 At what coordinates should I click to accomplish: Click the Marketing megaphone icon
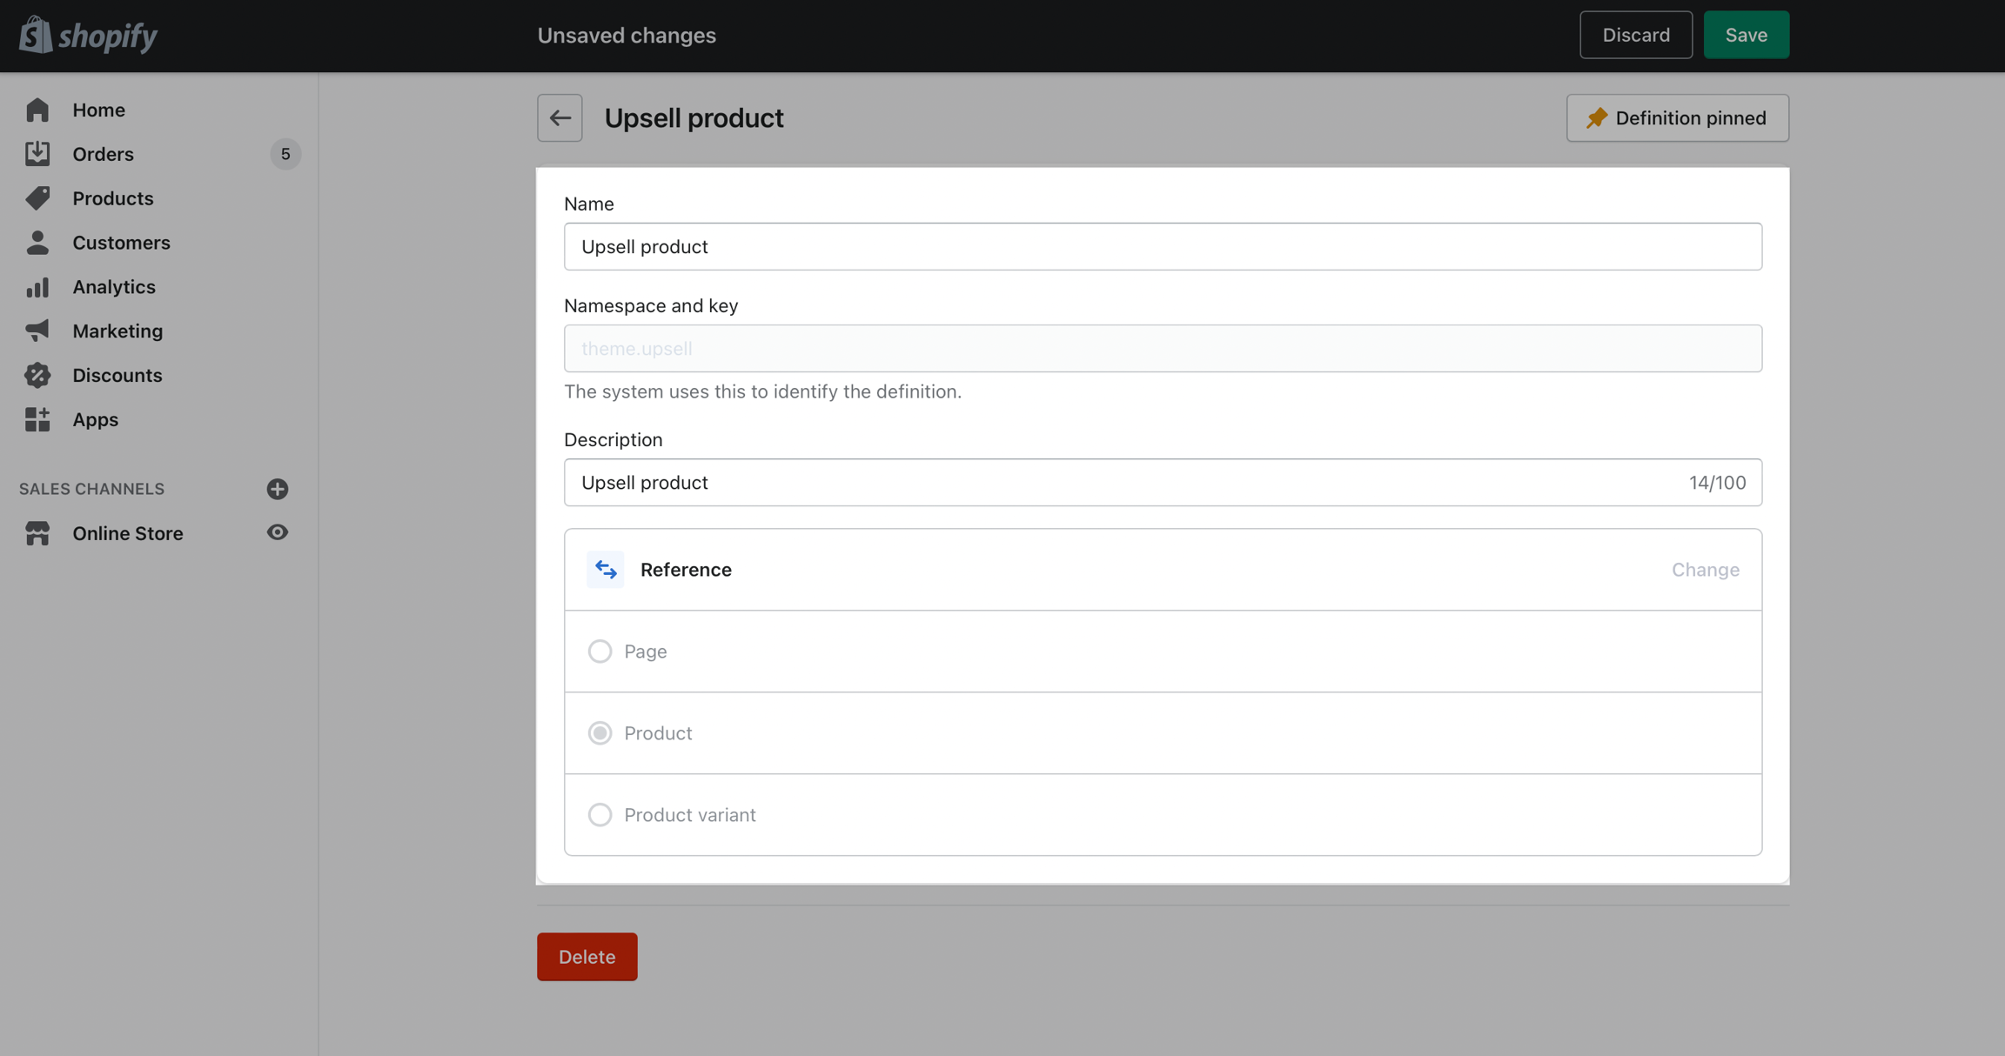37,331
